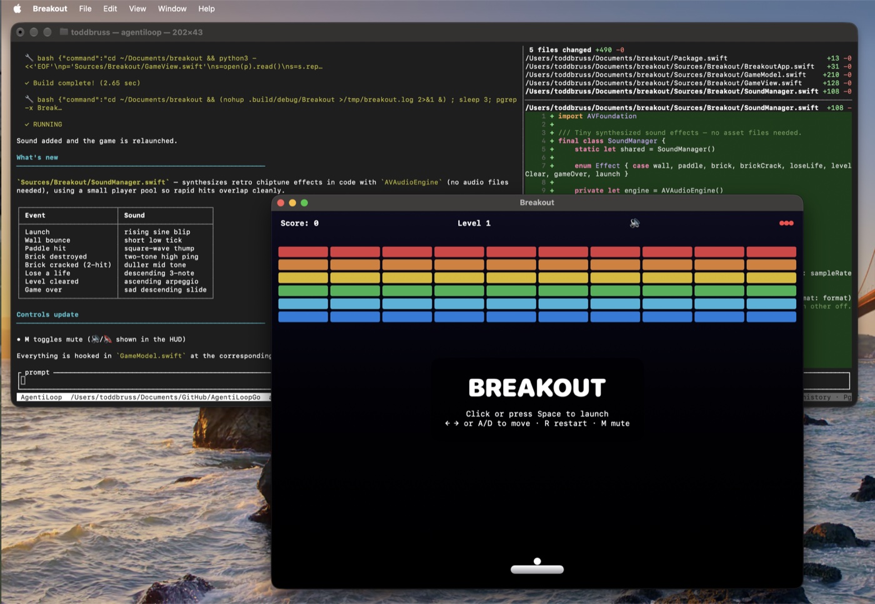Click the red lives indicator in Breakout
The height and width of the screenshot is (604, 875).
(786, 223)
